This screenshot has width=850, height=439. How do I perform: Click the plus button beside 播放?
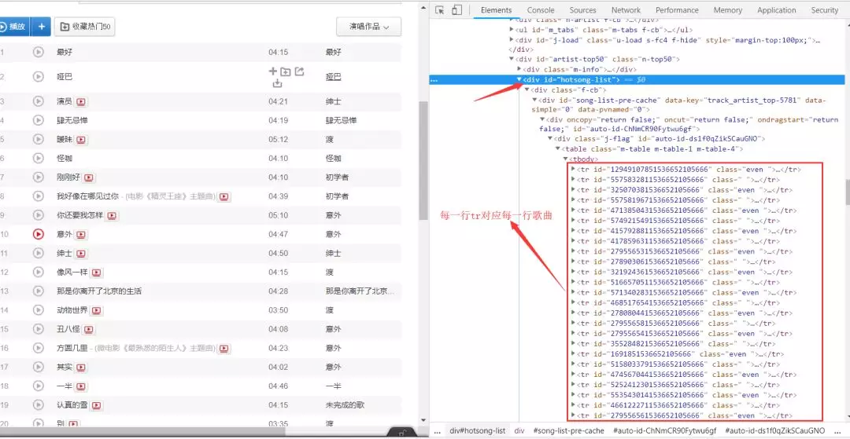(x=41, y=27)
